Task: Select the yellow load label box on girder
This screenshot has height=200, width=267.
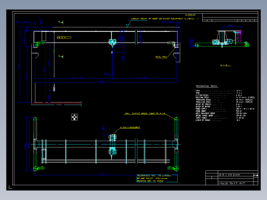Action: 64,37
